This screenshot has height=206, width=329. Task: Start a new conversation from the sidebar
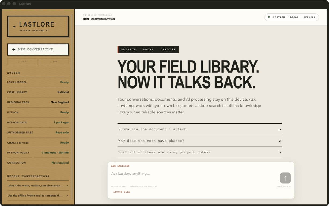pos(38,49)
